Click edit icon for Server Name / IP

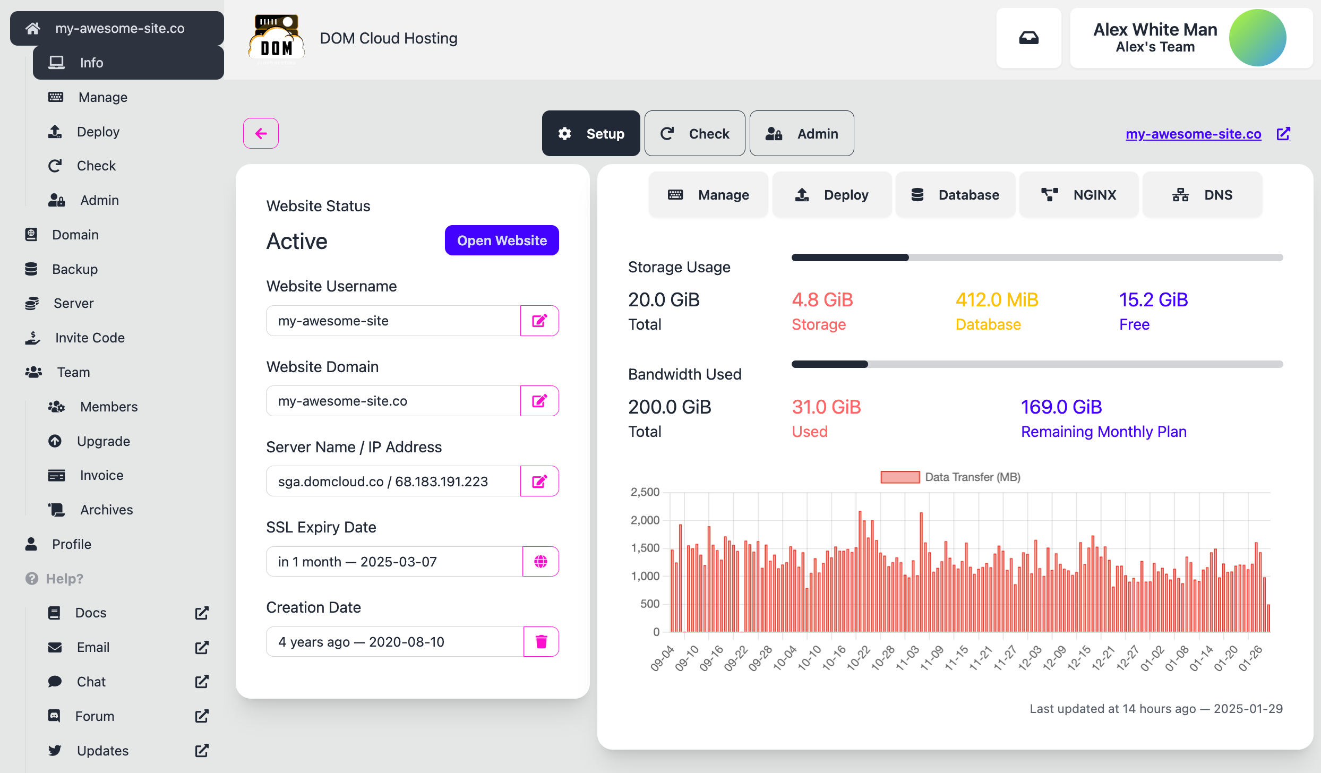[x=539, y=481]
